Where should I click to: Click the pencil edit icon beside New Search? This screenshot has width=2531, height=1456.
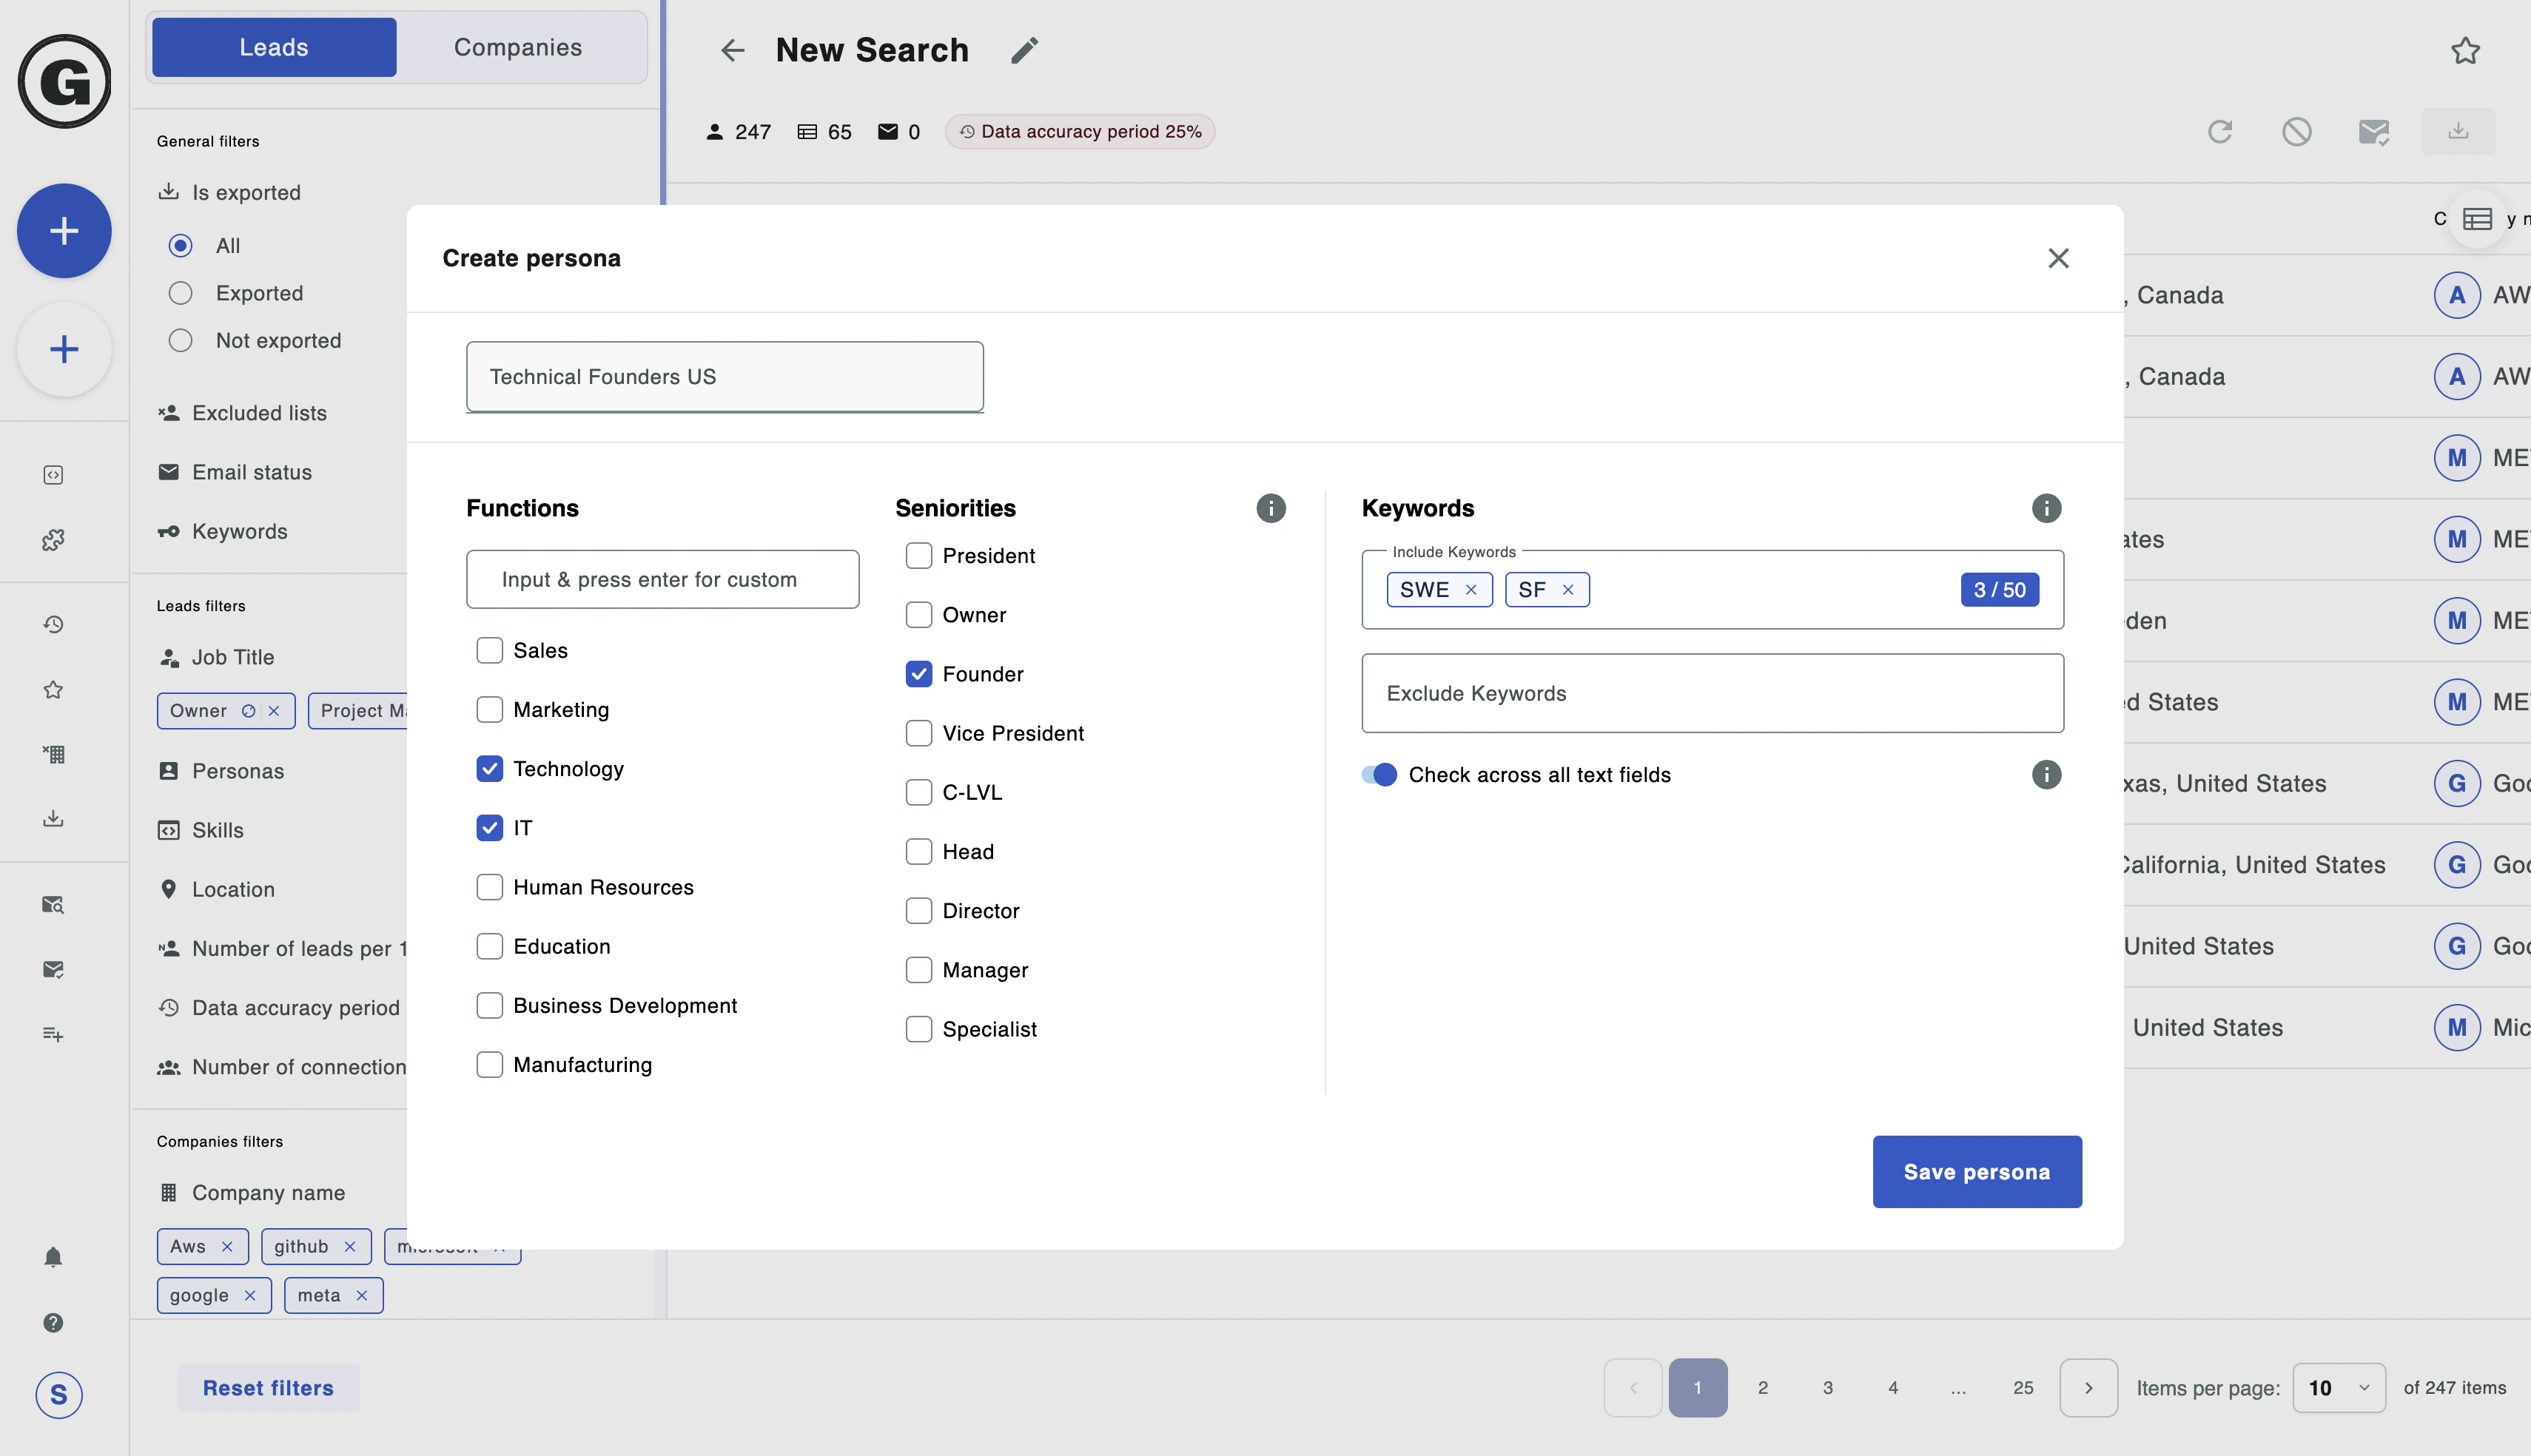1024,50
